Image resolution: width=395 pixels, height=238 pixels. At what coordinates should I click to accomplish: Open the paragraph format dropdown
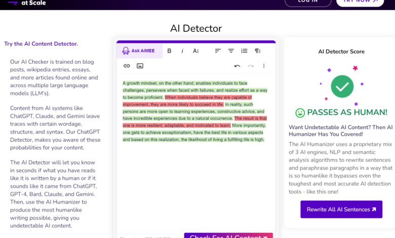(x=257, y=51)
